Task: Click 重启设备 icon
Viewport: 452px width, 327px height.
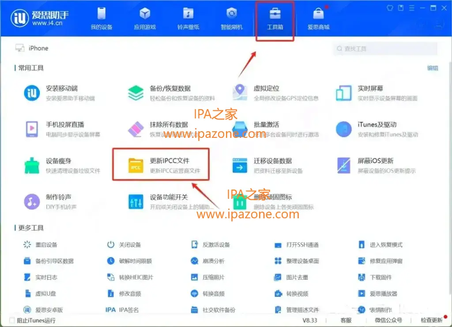Action: [27, 244]
